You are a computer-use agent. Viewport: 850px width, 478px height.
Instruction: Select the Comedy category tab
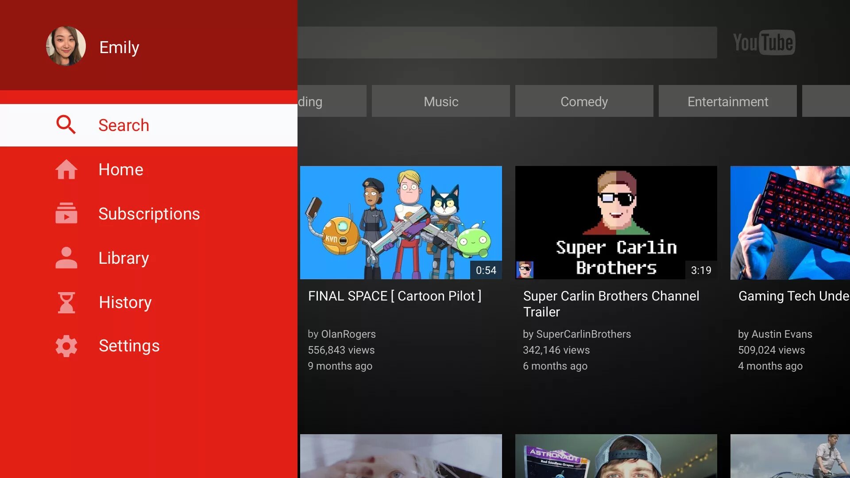(584, 101)
